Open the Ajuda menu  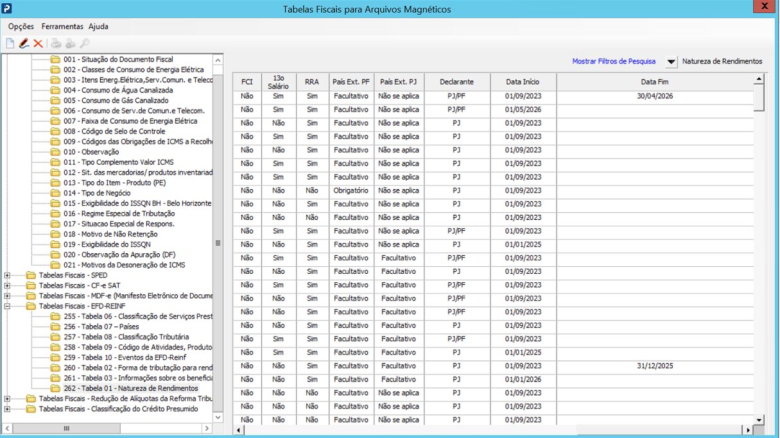tap(98, 26)
